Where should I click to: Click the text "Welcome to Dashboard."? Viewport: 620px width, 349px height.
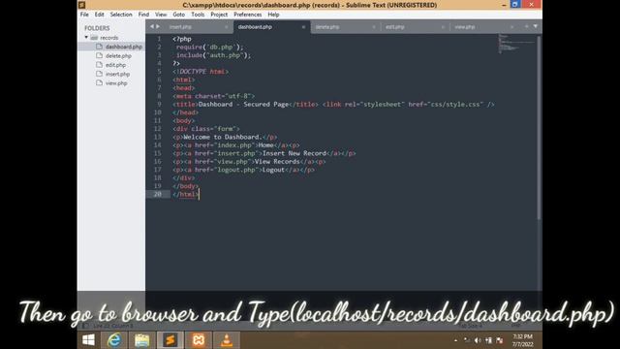pos(223,137)
